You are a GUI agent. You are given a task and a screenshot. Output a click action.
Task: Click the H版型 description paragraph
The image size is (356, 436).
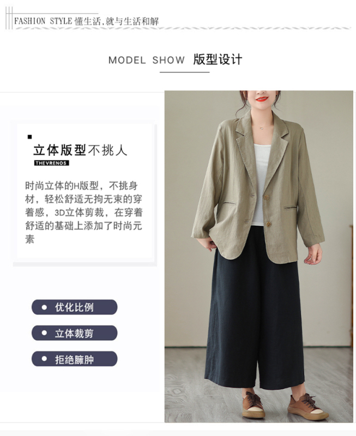pos(84,212)
